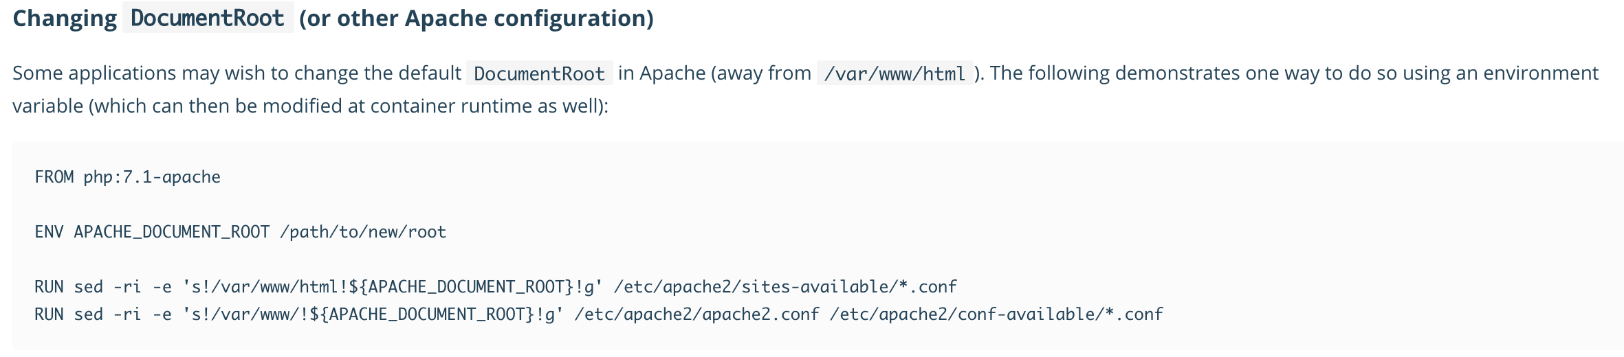The width and height of the screenshot is (1624, 357).
Task: Click the /var/www/html inline code
Action: (895, 73)
